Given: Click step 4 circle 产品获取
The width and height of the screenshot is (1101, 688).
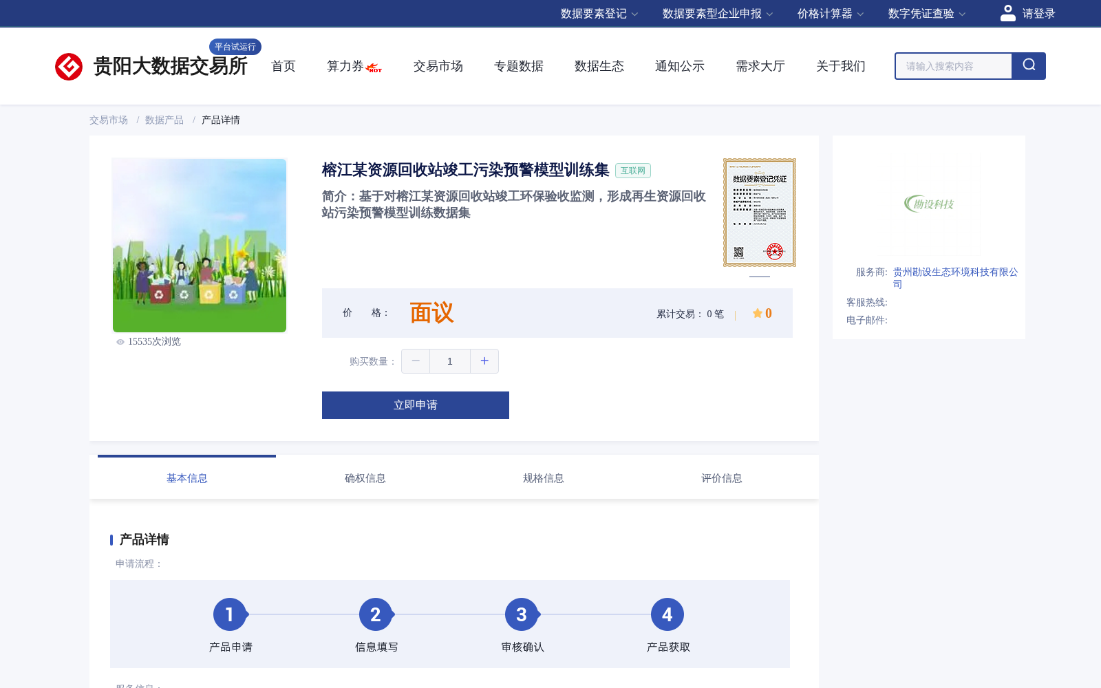Looking at the screenshot, I should 667,614.
